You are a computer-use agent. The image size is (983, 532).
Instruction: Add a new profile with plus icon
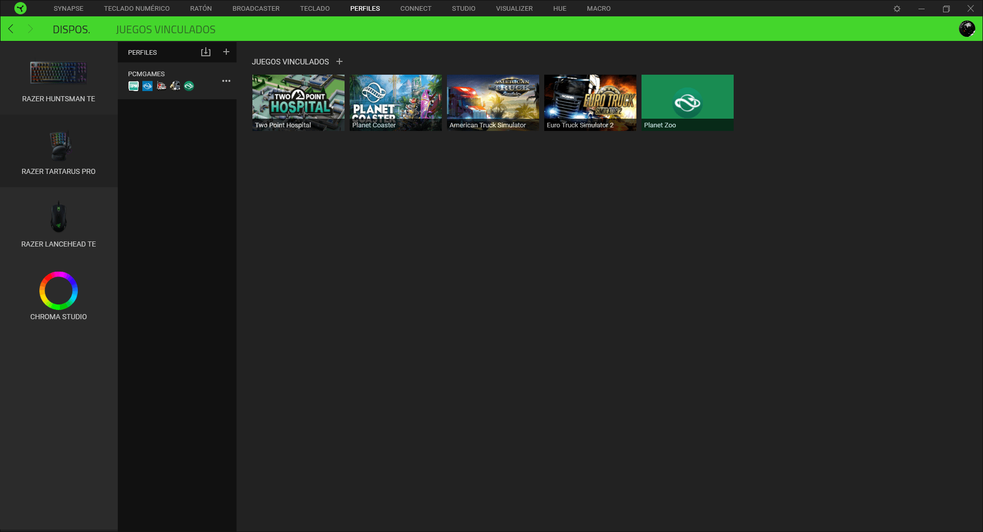226,52
